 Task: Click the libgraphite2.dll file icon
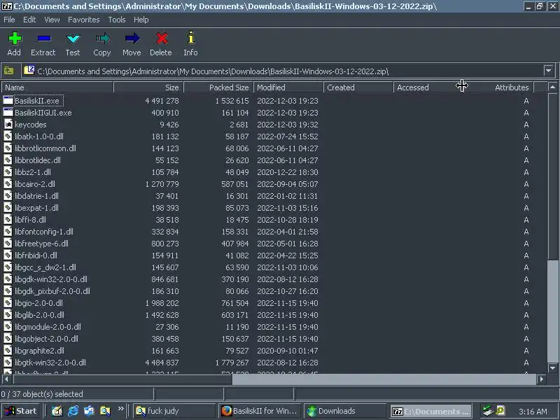click(x=8, y=351)
